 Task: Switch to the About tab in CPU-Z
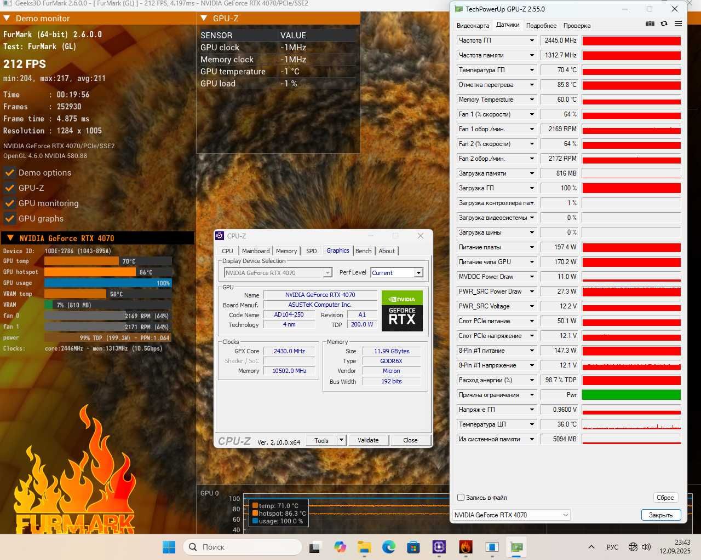(x=387, y=251)
